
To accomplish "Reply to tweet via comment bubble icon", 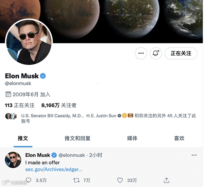I will click(29, 180).
